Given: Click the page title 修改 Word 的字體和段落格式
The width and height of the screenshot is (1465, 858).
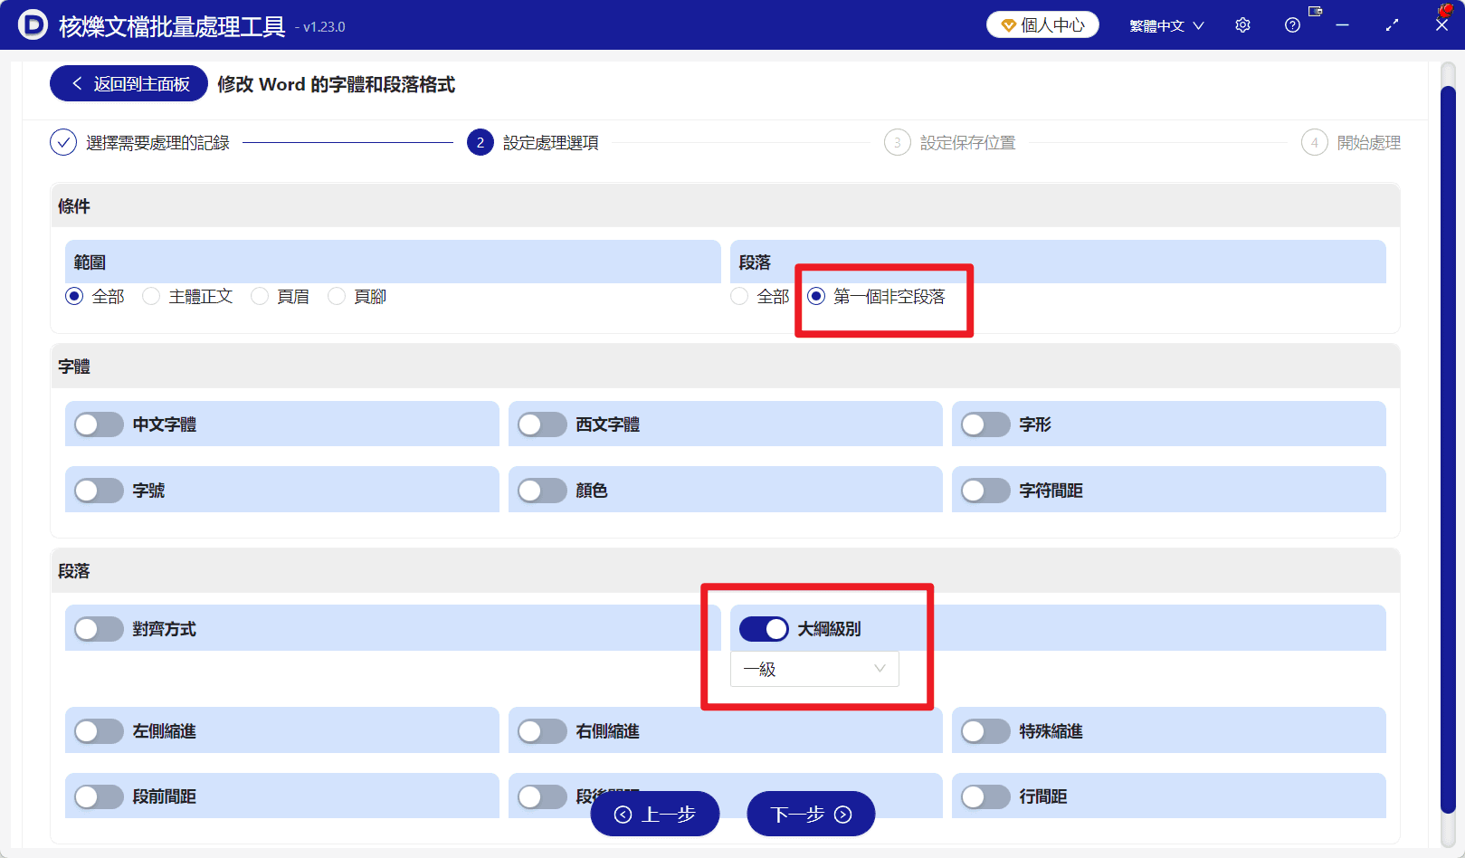Looking at the screenshot, I should click(336, 84).
